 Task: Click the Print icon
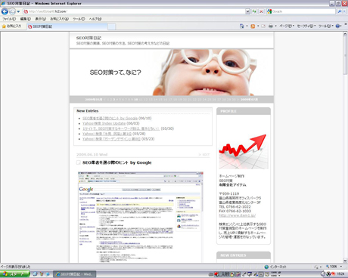coord(271,26)
